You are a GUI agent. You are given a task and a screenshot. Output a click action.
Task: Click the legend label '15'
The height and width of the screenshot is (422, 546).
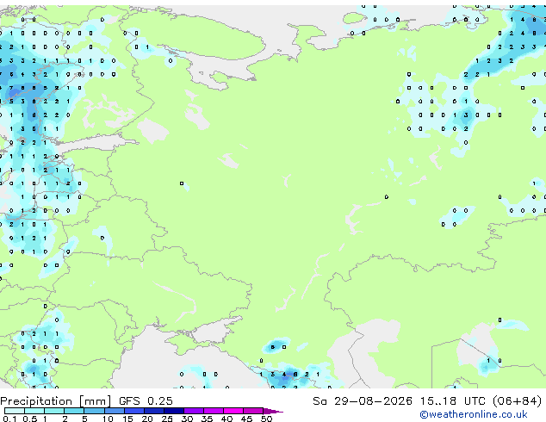[127, 419]
